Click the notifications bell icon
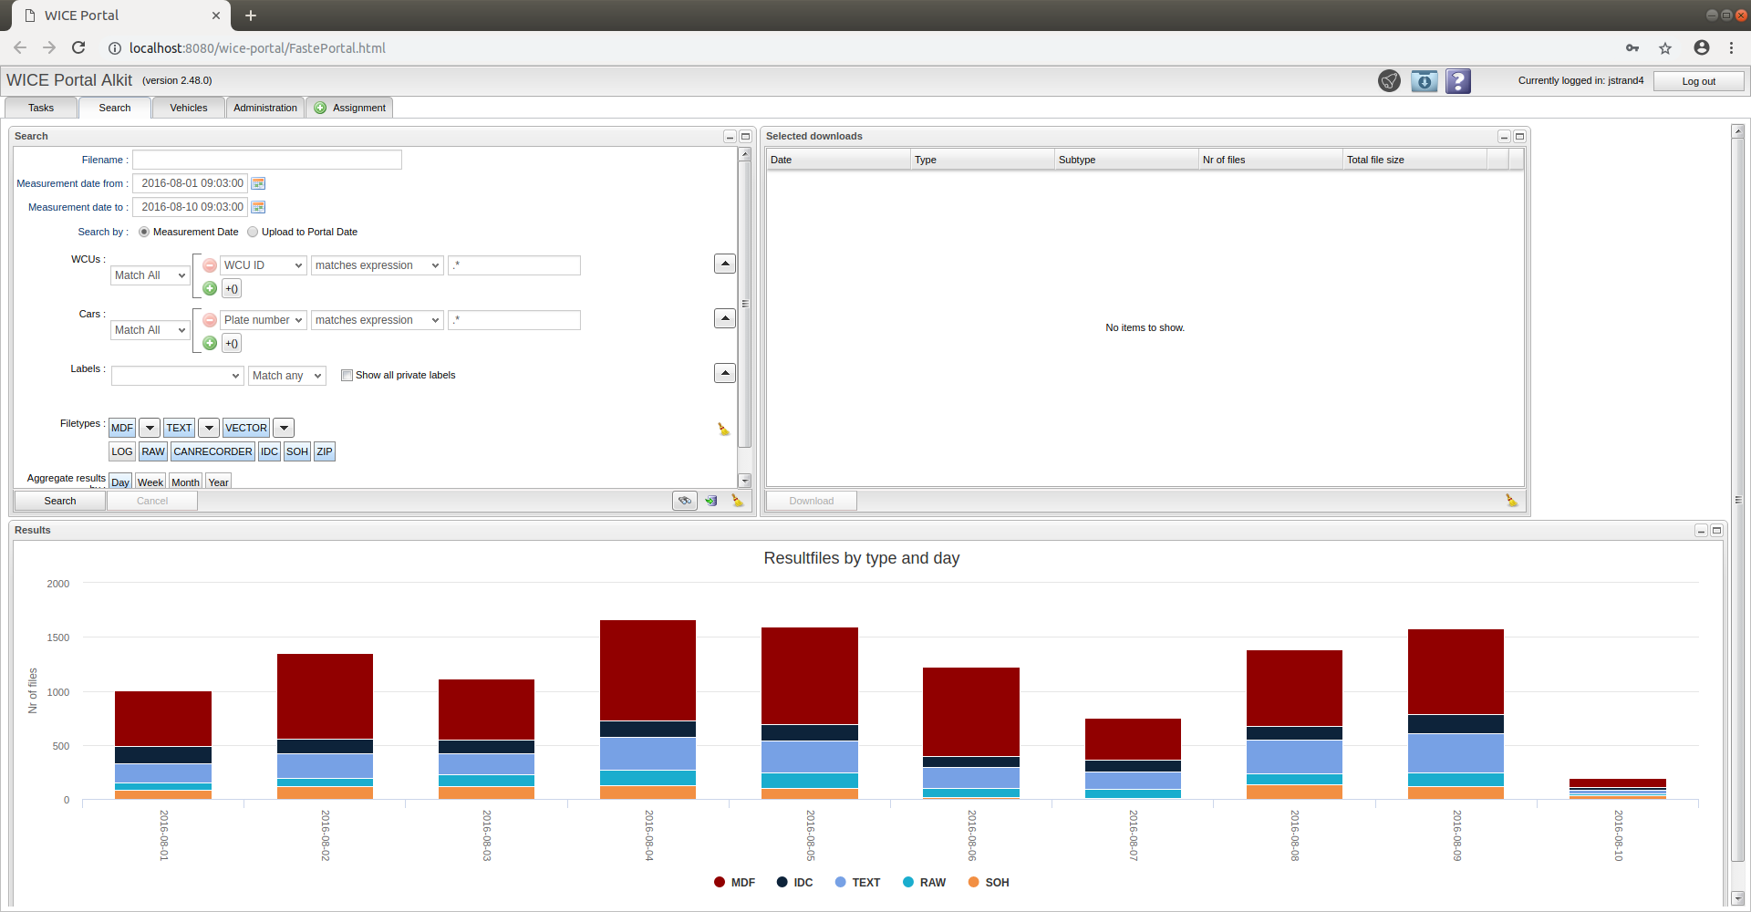1751x912 pixels. click(x=1389, y=81)
